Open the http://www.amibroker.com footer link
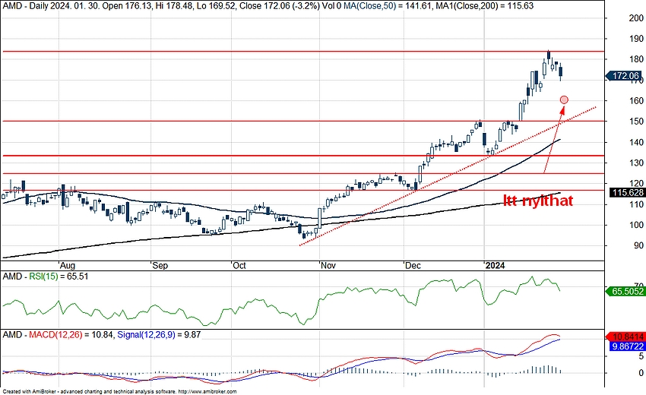646x395 pixels. 207,392
